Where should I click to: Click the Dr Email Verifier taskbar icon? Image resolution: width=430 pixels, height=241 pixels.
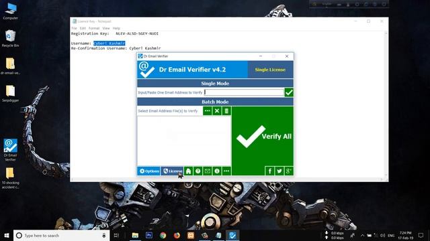232,235
